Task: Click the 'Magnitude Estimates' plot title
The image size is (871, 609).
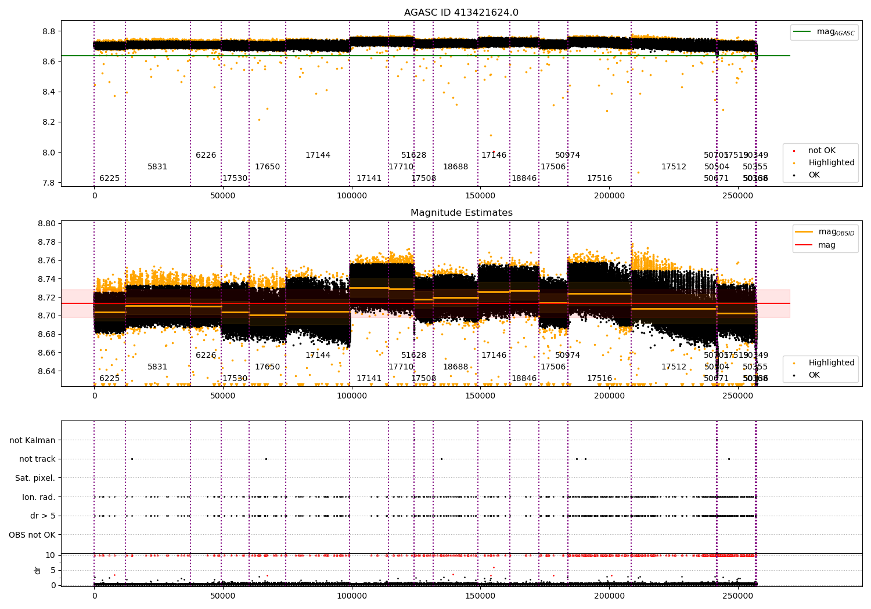Action: 461,213
